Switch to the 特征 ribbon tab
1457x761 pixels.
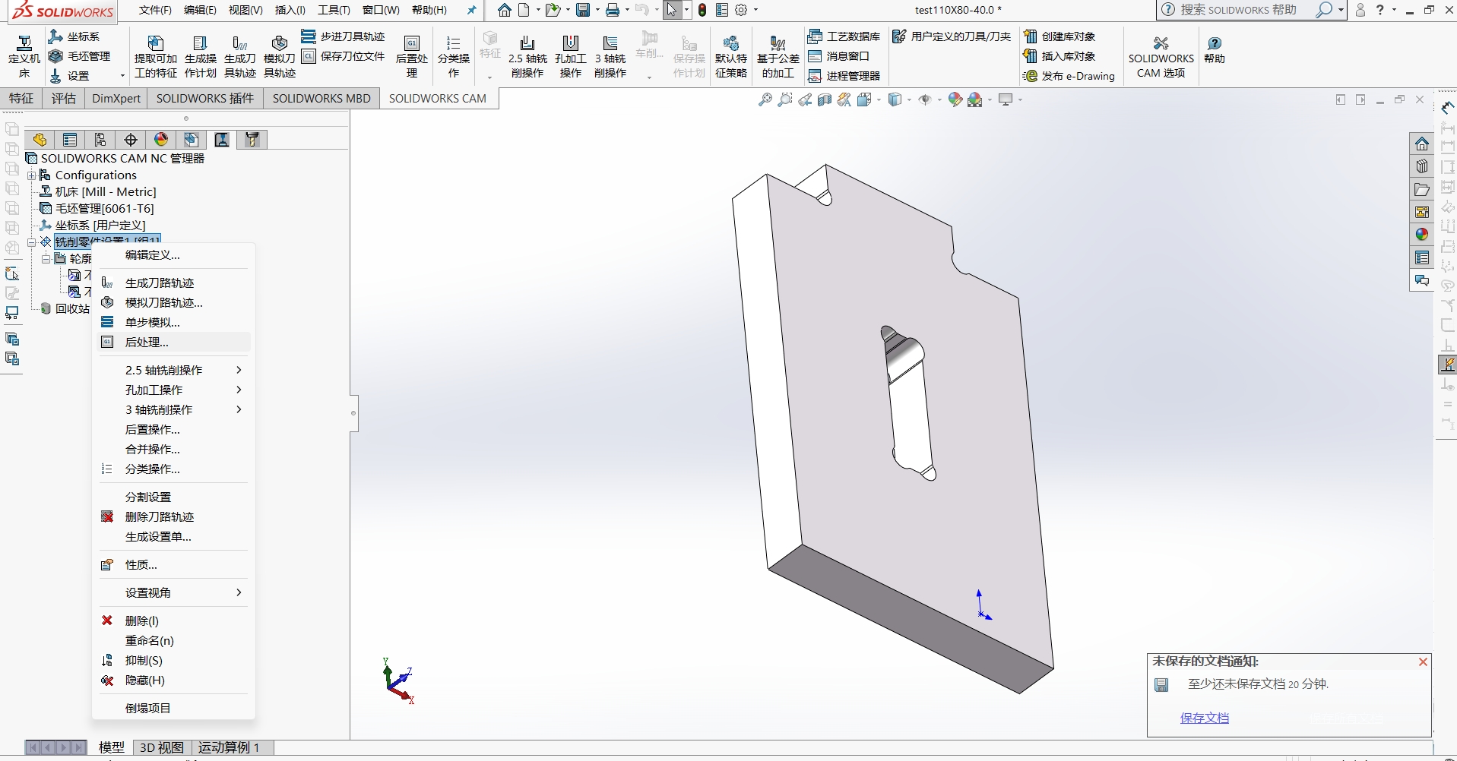pyautogui.click(x=21, y=99)
